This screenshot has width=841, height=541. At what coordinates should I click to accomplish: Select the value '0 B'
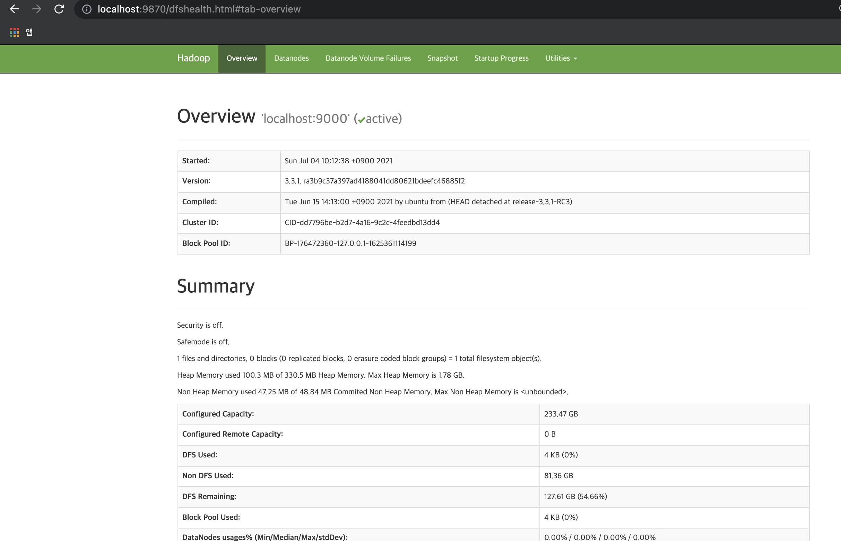[x=550, y=434]
